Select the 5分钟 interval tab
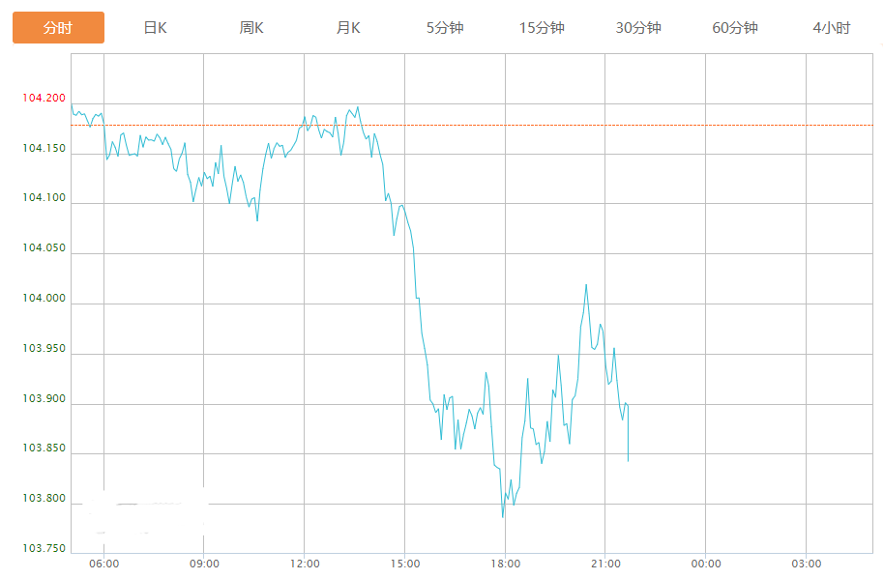 click(445, 28)
